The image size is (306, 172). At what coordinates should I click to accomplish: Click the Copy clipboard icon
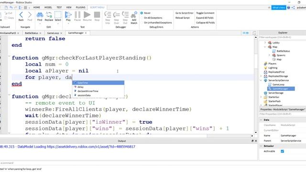pos(9,18)
